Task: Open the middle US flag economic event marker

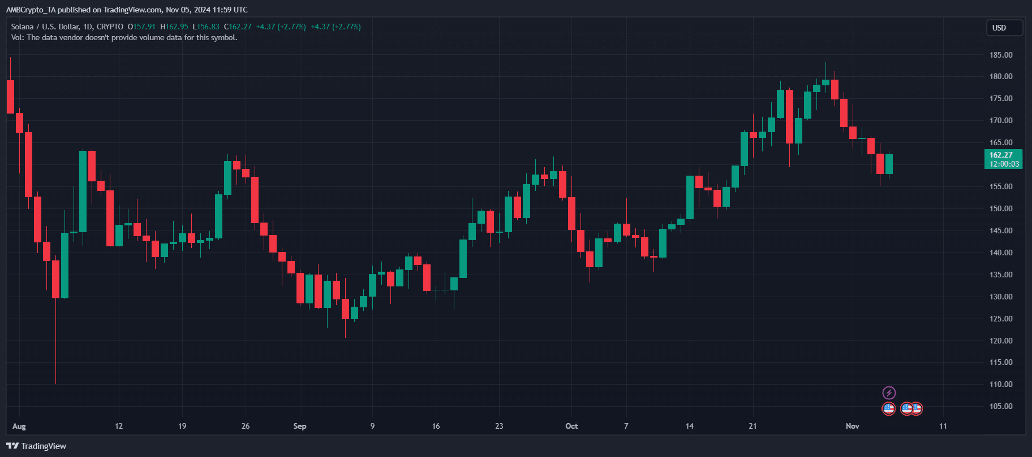Action: (906, 408)
